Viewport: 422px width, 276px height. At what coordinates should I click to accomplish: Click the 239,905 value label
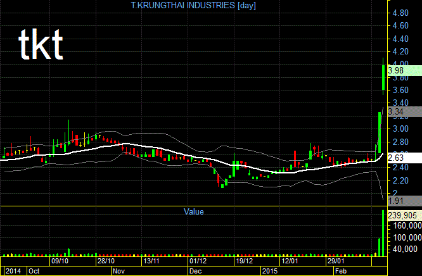(x=404, y=215)
